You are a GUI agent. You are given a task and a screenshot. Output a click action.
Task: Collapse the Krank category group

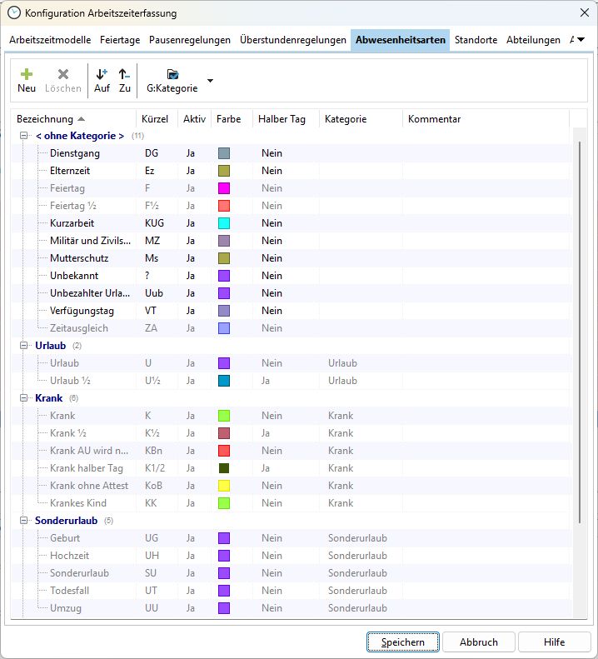(22, 398)
